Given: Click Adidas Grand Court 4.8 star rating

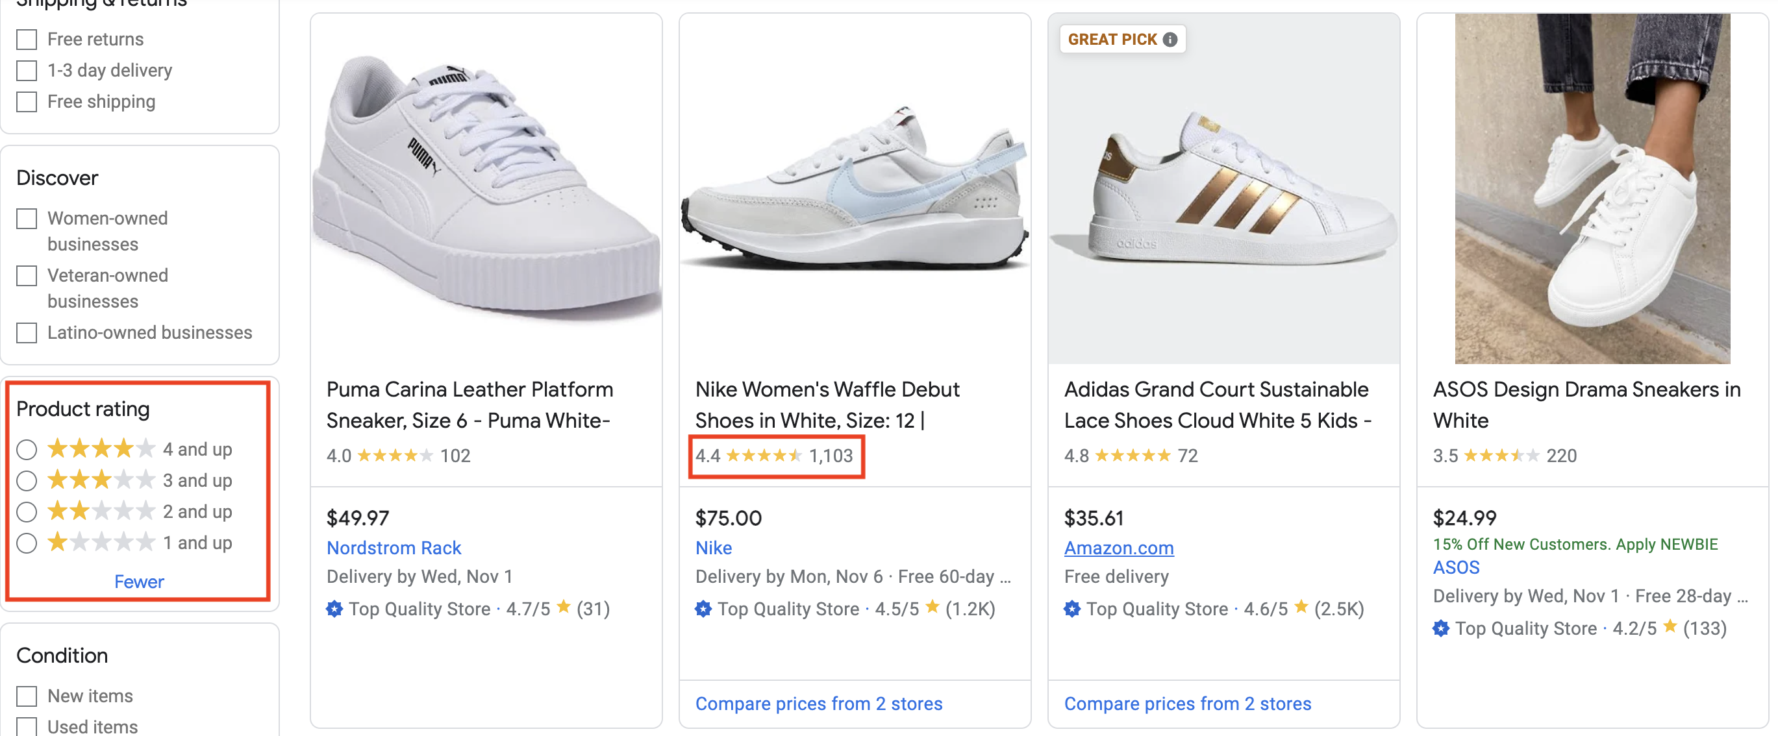Looking at the screenshot, I should pyautogui.click(x=1133, y=456).
